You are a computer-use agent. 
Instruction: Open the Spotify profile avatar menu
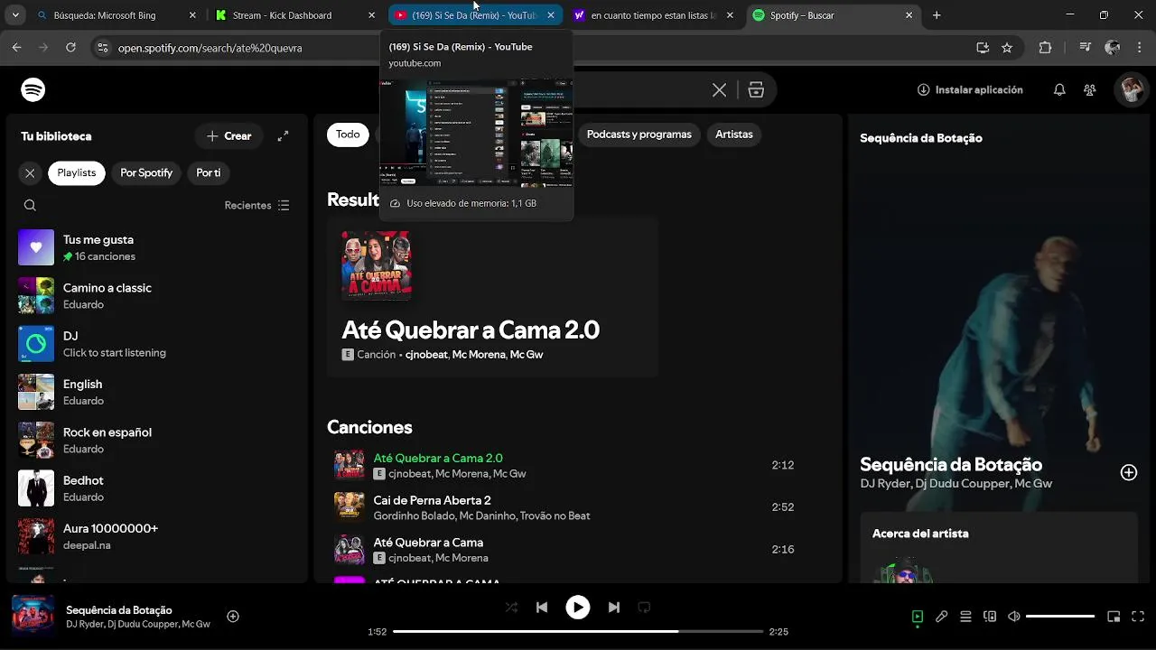[1130, 89]
